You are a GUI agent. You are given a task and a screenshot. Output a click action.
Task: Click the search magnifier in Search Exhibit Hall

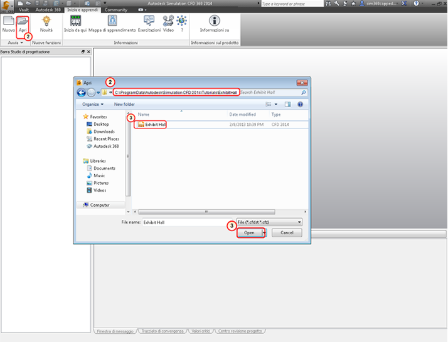[304, 93]
